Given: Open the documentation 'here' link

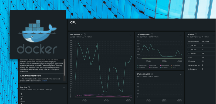Looking at the screenshot, I should 43,81.
